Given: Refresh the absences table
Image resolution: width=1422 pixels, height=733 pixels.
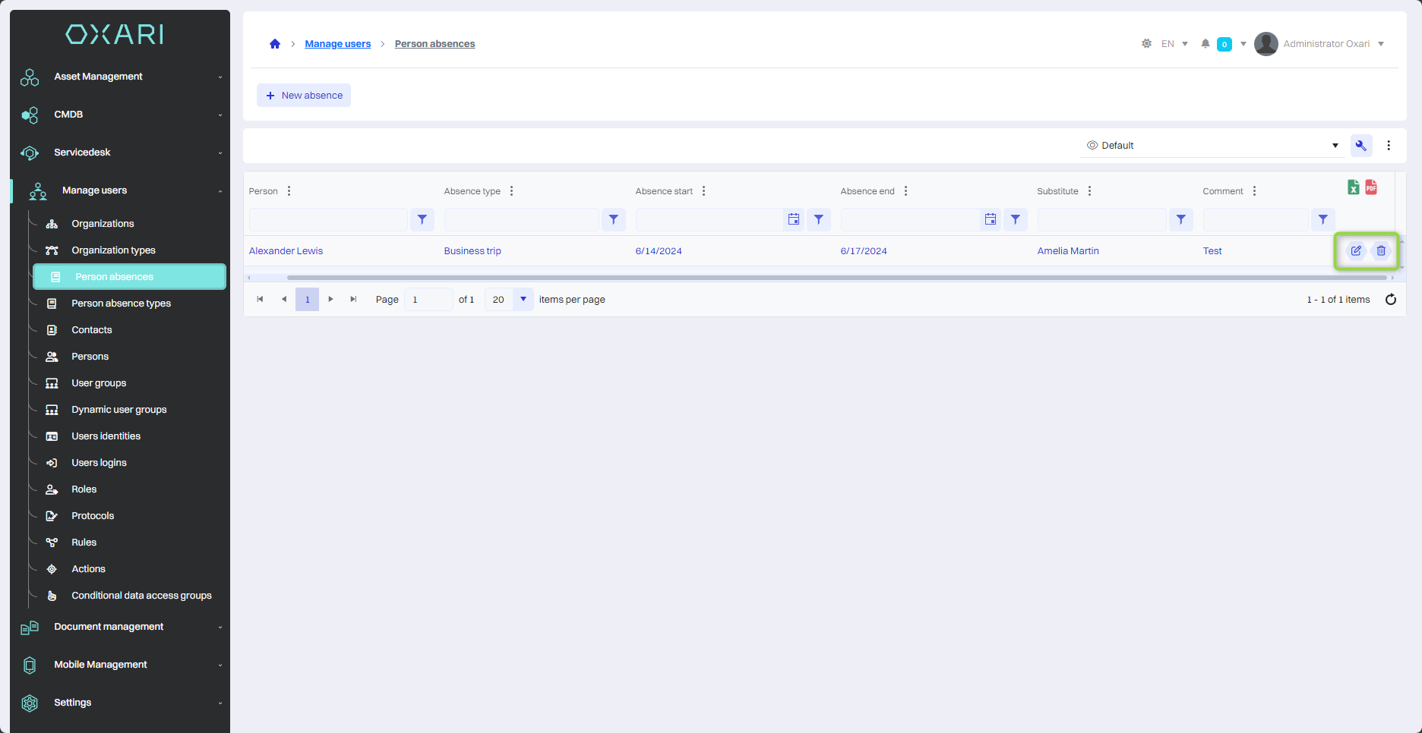Looking at the screenshot, I should coord(1390,300).
